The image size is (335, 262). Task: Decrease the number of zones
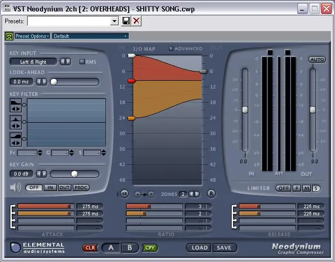point(191,194)
